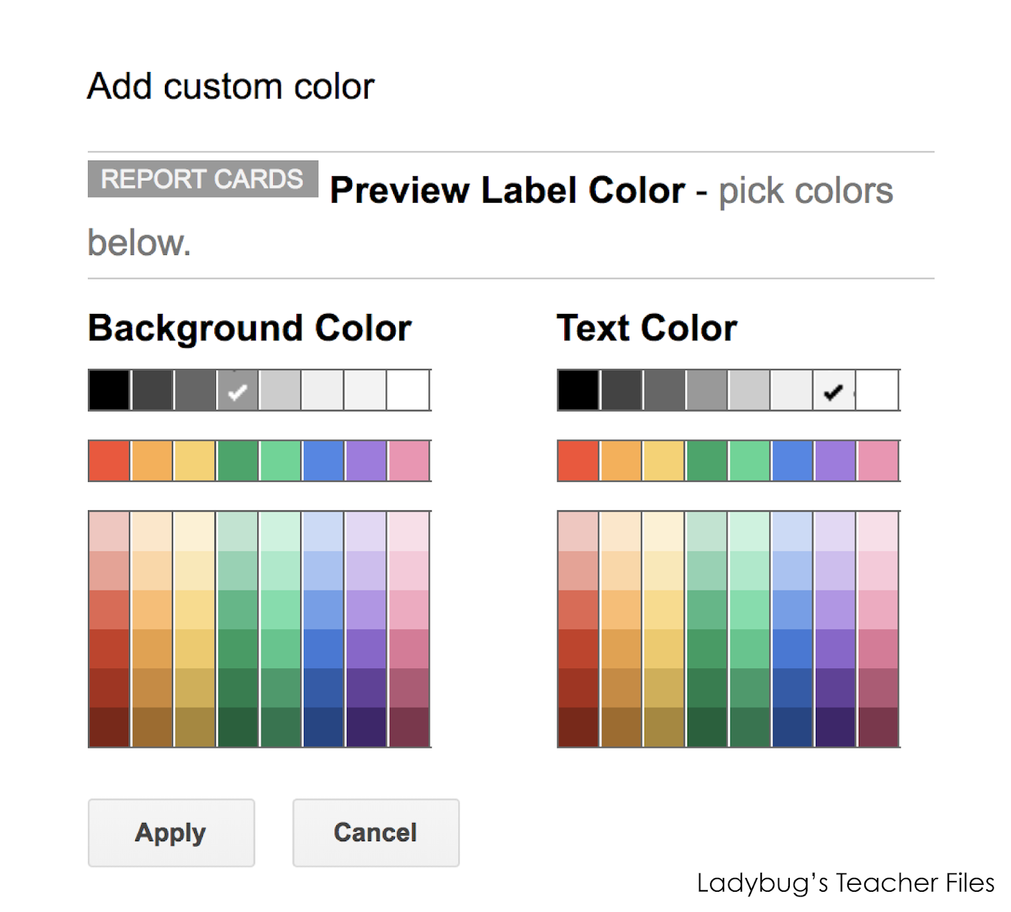Pick purple text swatch in bright row
This screenshot has width=1011, height=912.
click(835, 461)
